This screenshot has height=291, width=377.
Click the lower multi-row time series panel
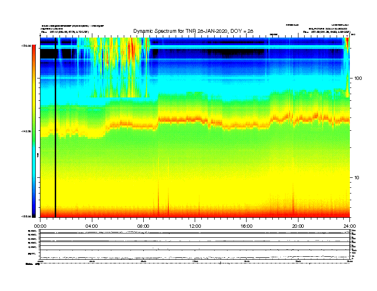coord(195,244)
